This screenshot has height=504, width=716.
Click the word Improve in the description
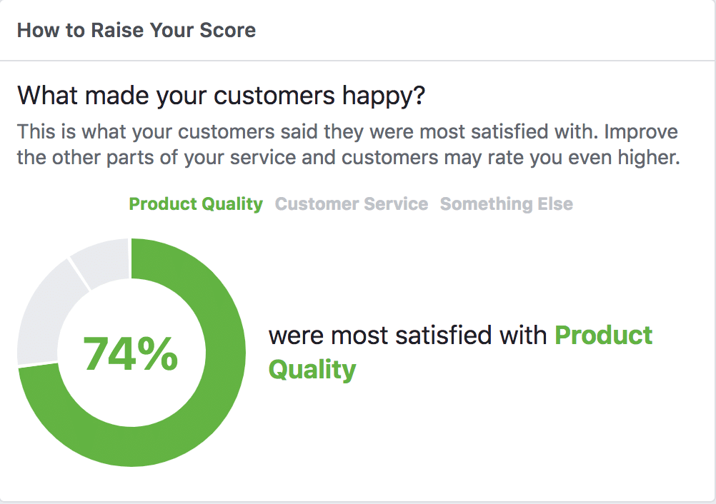pos(641,132)
